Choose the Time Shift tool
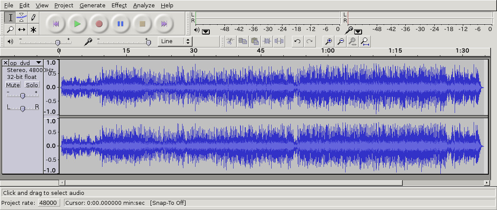This screenshot has height=210, width=497. click(x=22, y=29)
